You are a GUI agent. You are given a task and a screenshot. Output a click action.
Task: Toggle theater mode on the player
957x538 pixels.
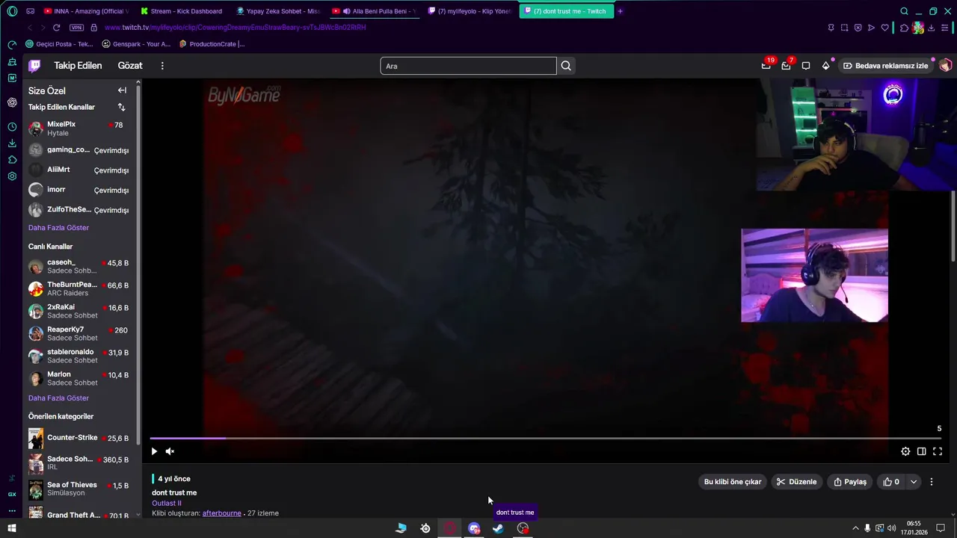tap(921, 451)
